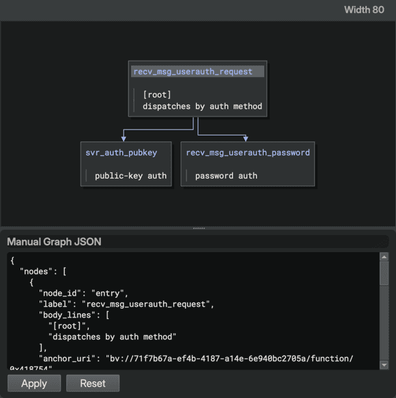The image size is (396, 398).
Task: Click the arrowhead pointing to svr_auth_pubkey node
Action: tap(124, 138)
